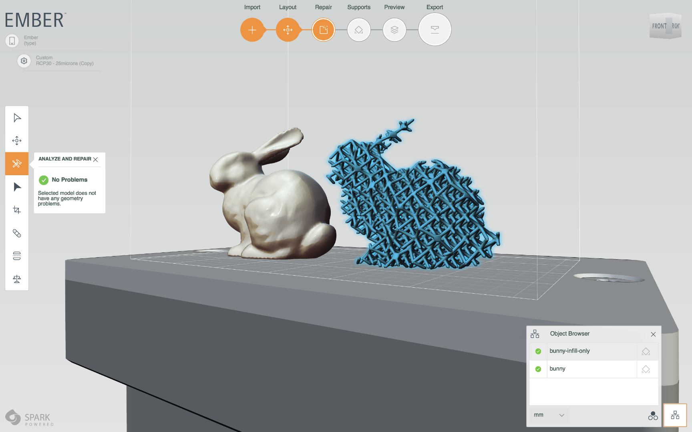692x432 pixels.
Task: Open the Custom RCP30 settings gear
Action: point(24,61)
